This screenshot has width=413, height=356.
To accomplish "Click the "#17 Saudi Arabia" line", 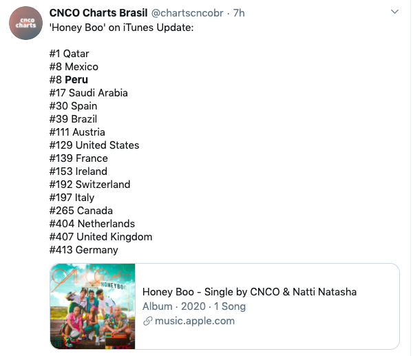I will [x=88, y=93].
